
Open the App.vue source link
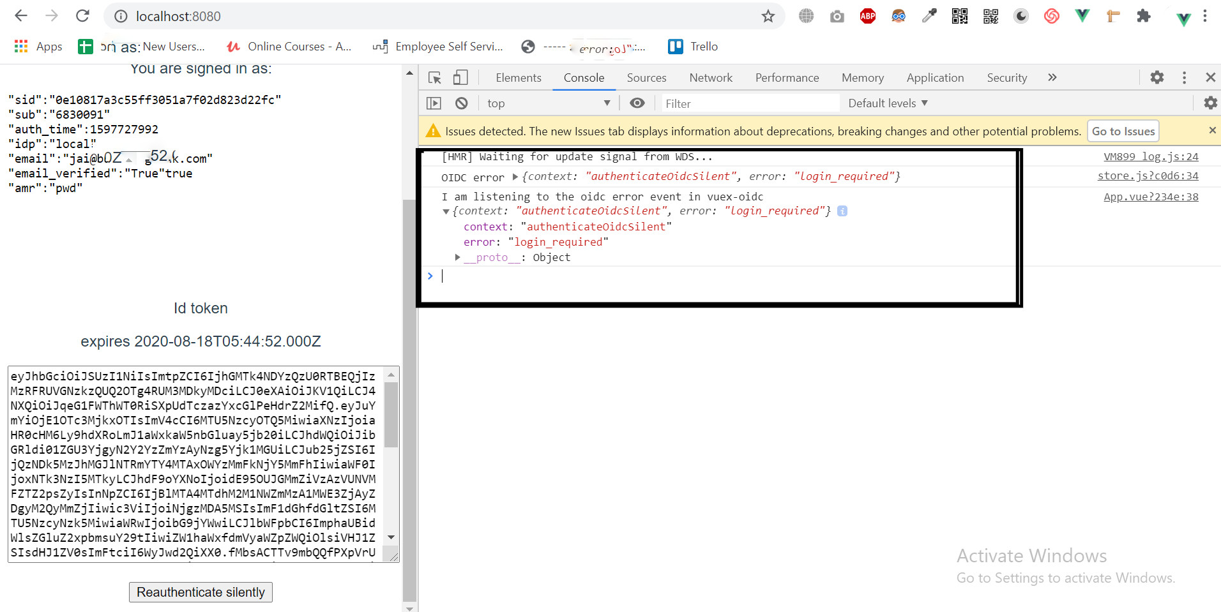point(1151,197)
